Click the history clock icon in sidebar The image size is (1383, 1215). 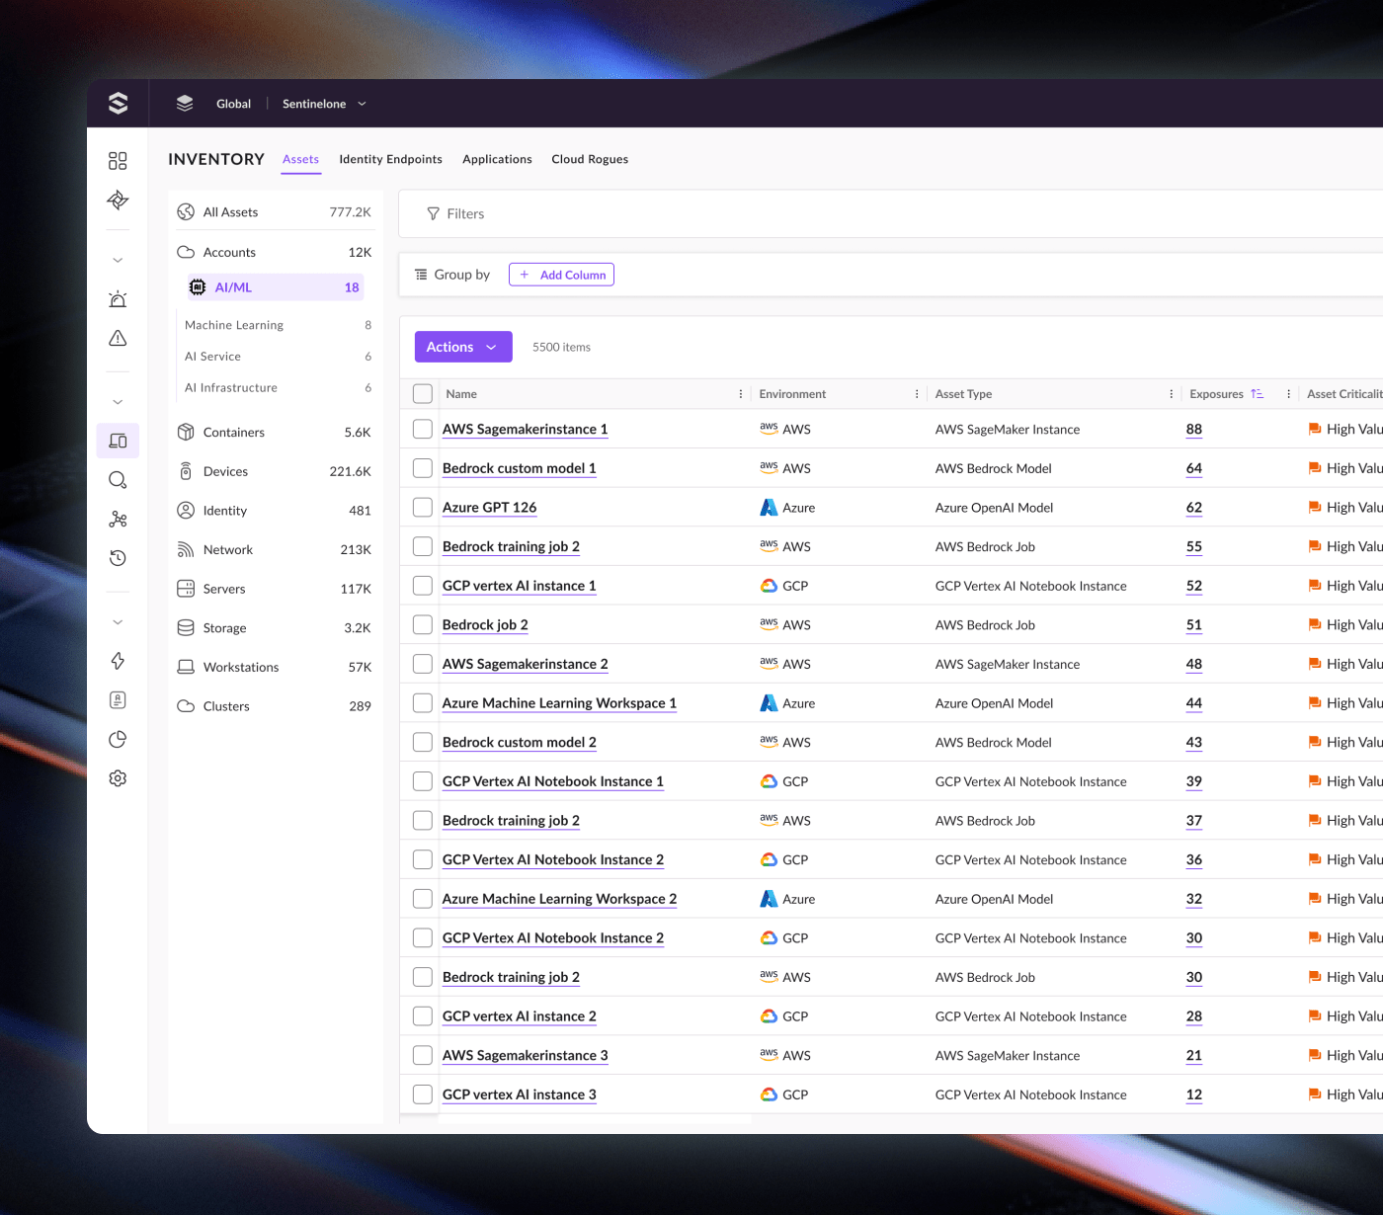point(118,558)
